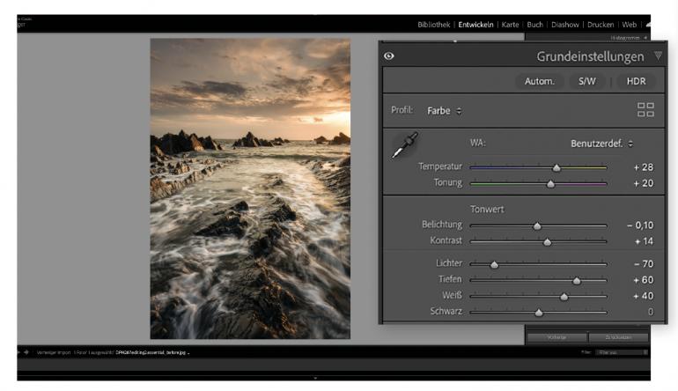Edit Tiefen value + 60

click(644, 280)
